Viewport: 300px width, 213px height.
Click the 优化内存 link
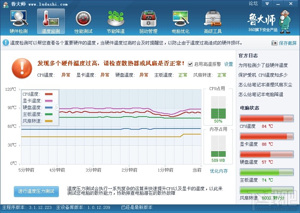(219, 171)
